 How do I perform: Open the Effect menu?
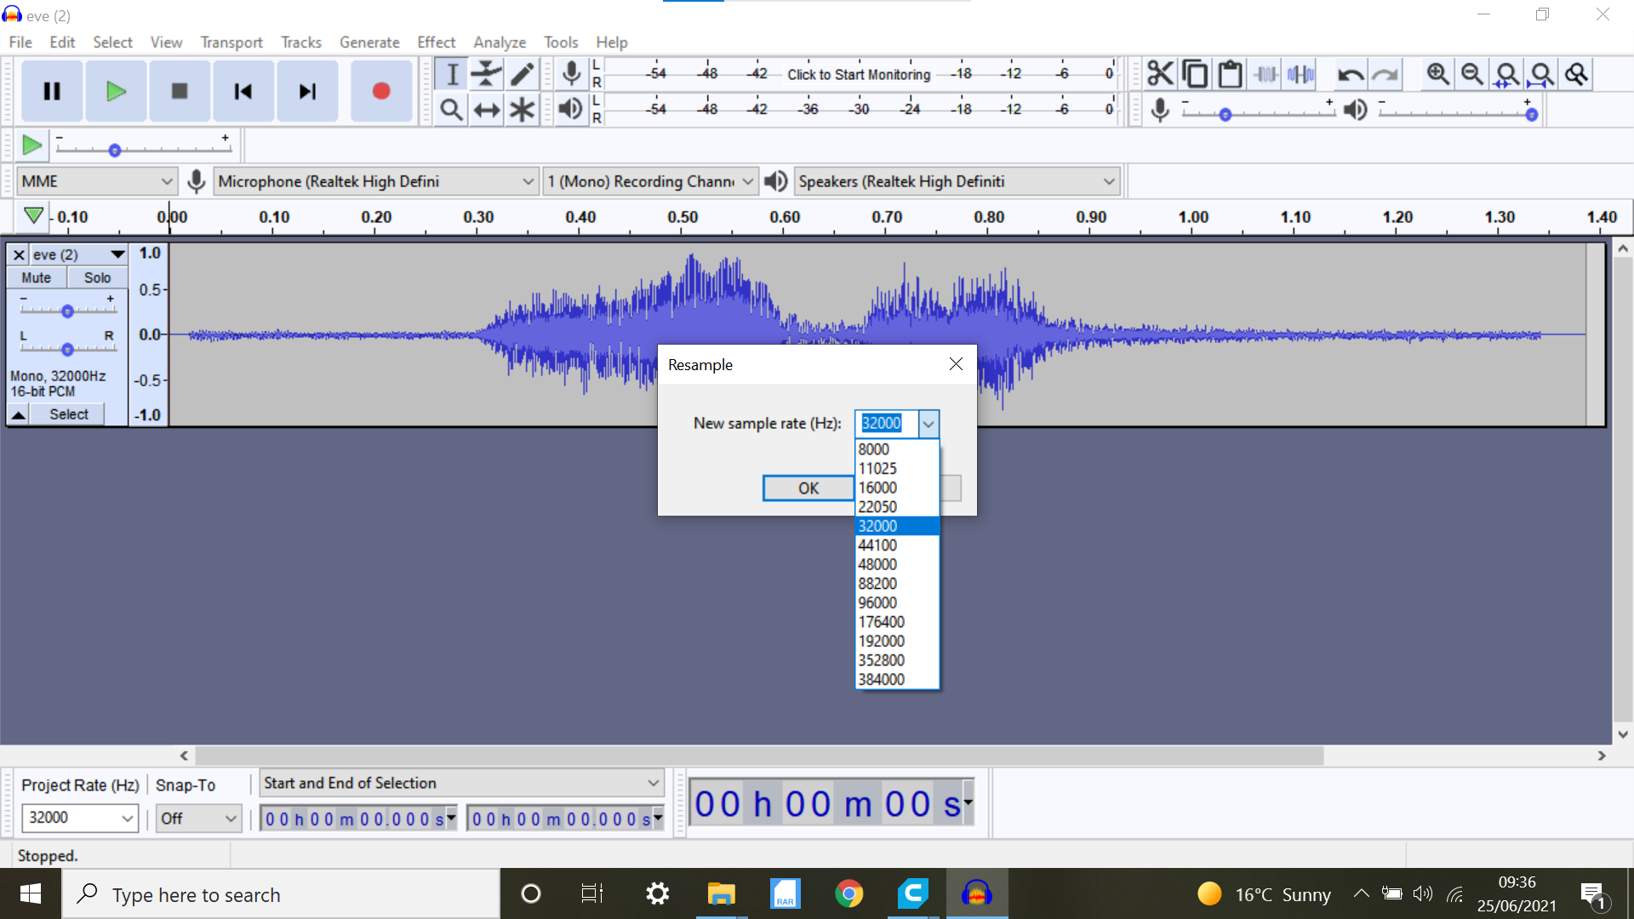(x=436, y=42)
